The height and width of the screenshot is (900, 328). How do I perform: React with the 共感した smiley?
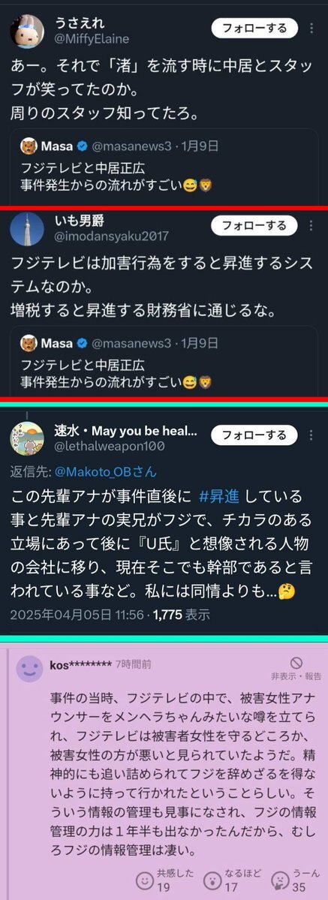pos(146,879)
